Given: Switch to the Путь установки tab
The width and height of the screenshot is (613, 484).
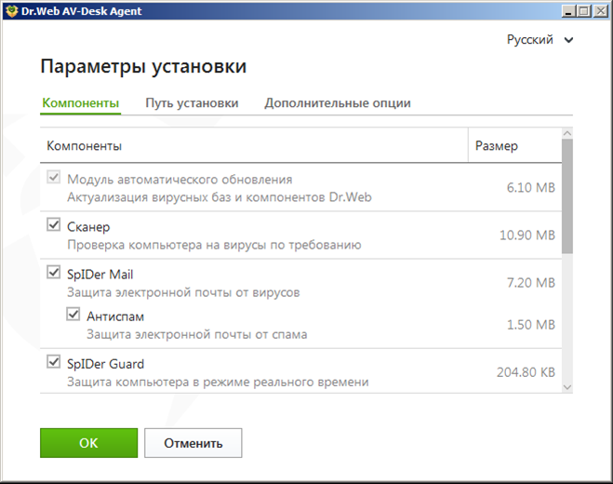Looking at the screenshot, I should click(192, 102).
